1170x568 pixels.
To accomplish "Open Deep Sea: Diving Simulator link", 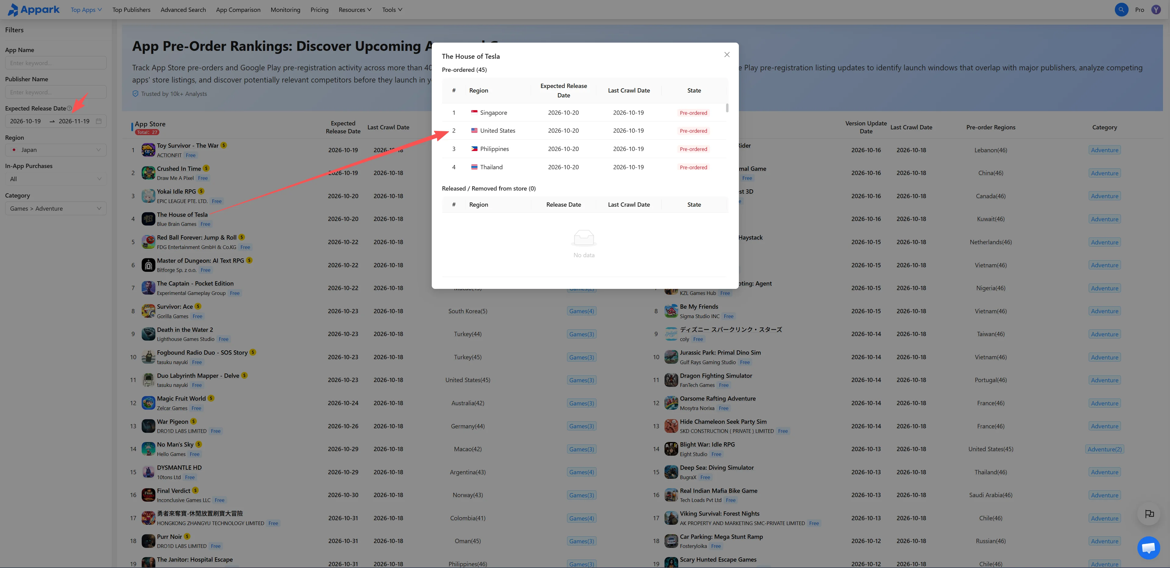I will (x=717, y=467).
